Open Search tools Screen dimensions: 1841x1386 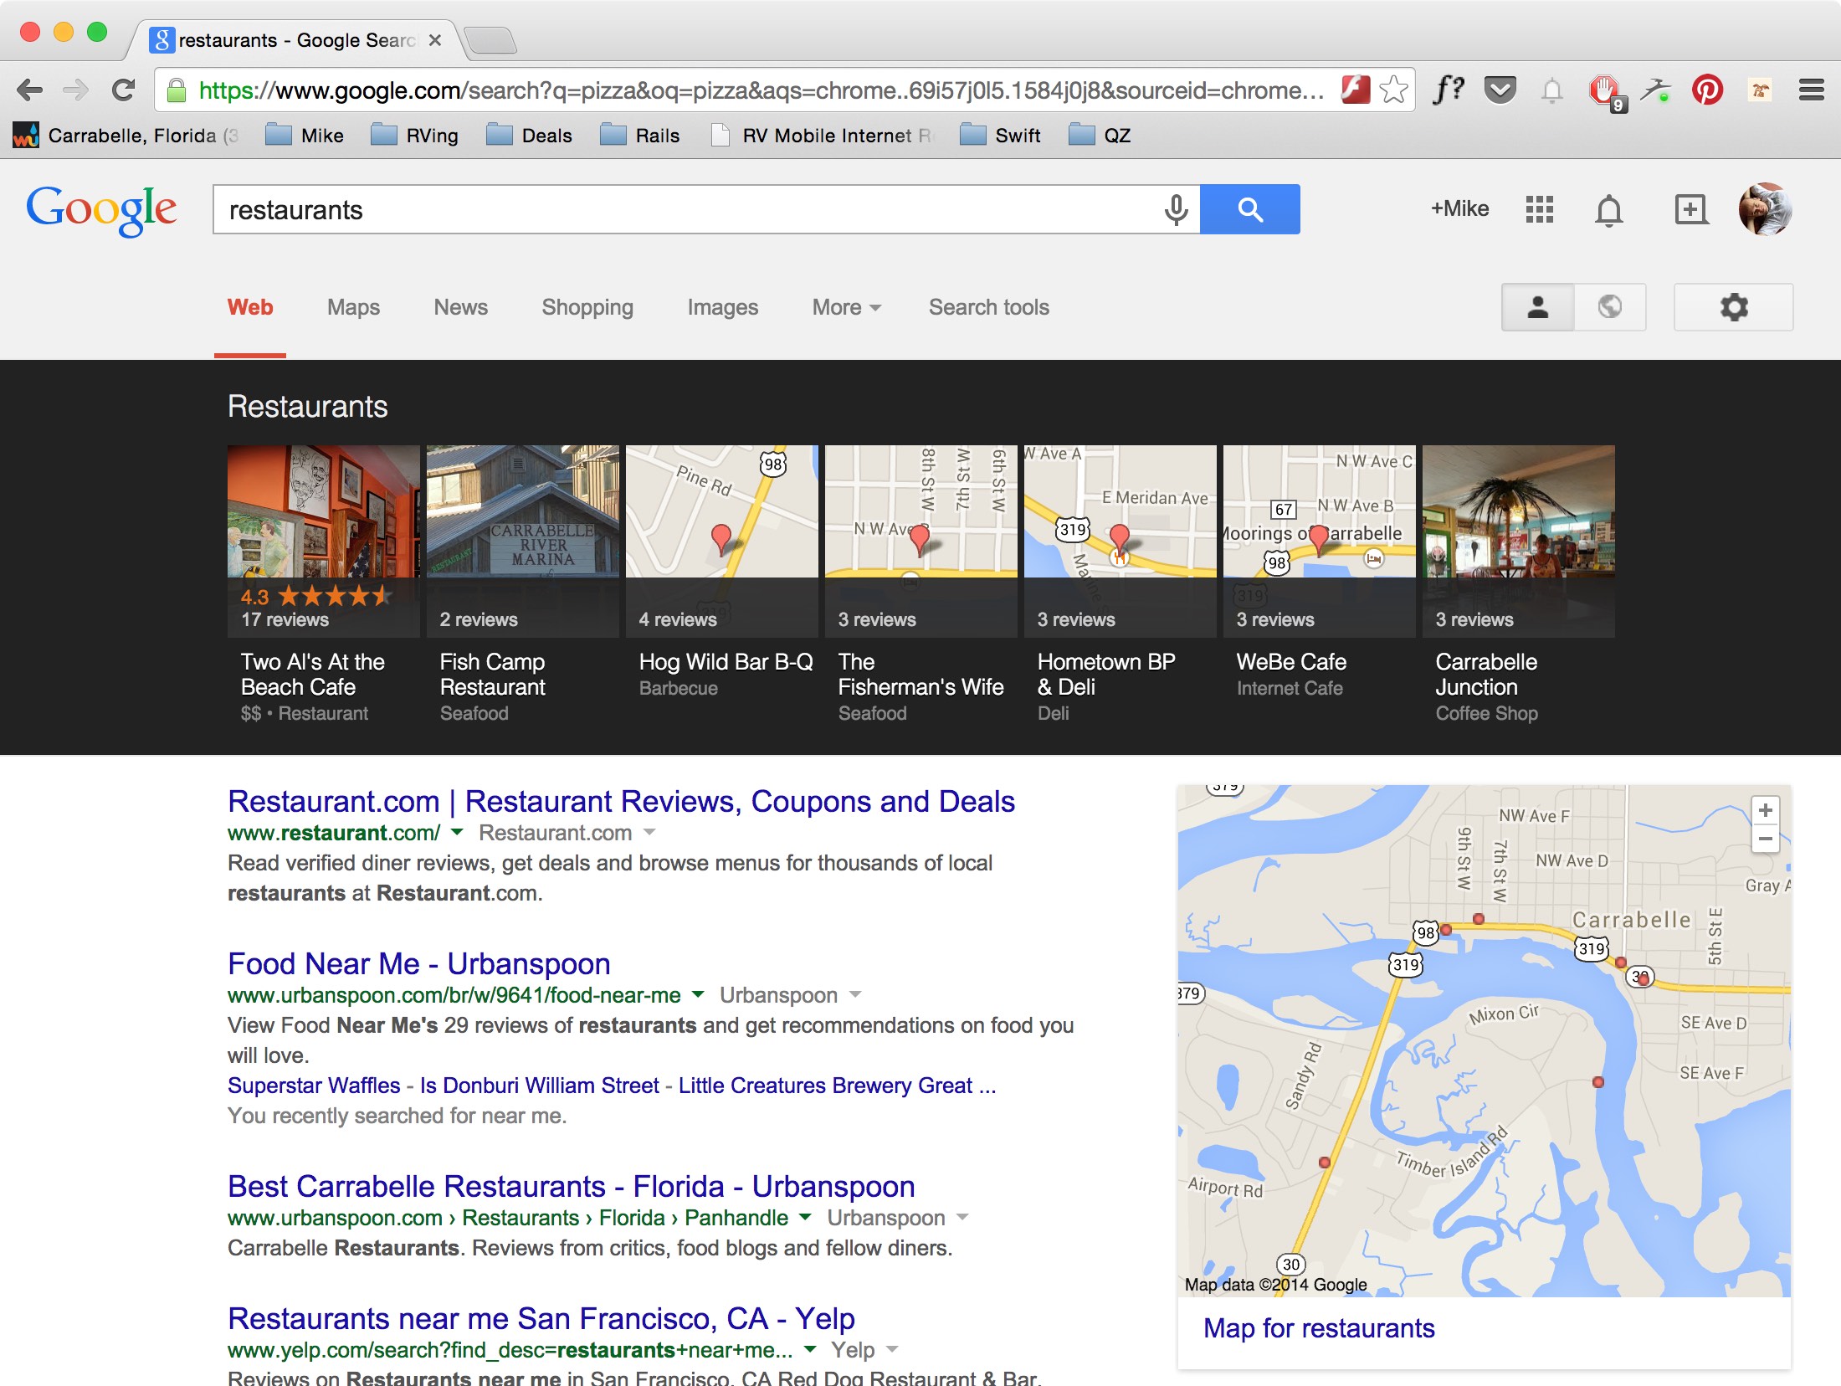coord(988,307)
